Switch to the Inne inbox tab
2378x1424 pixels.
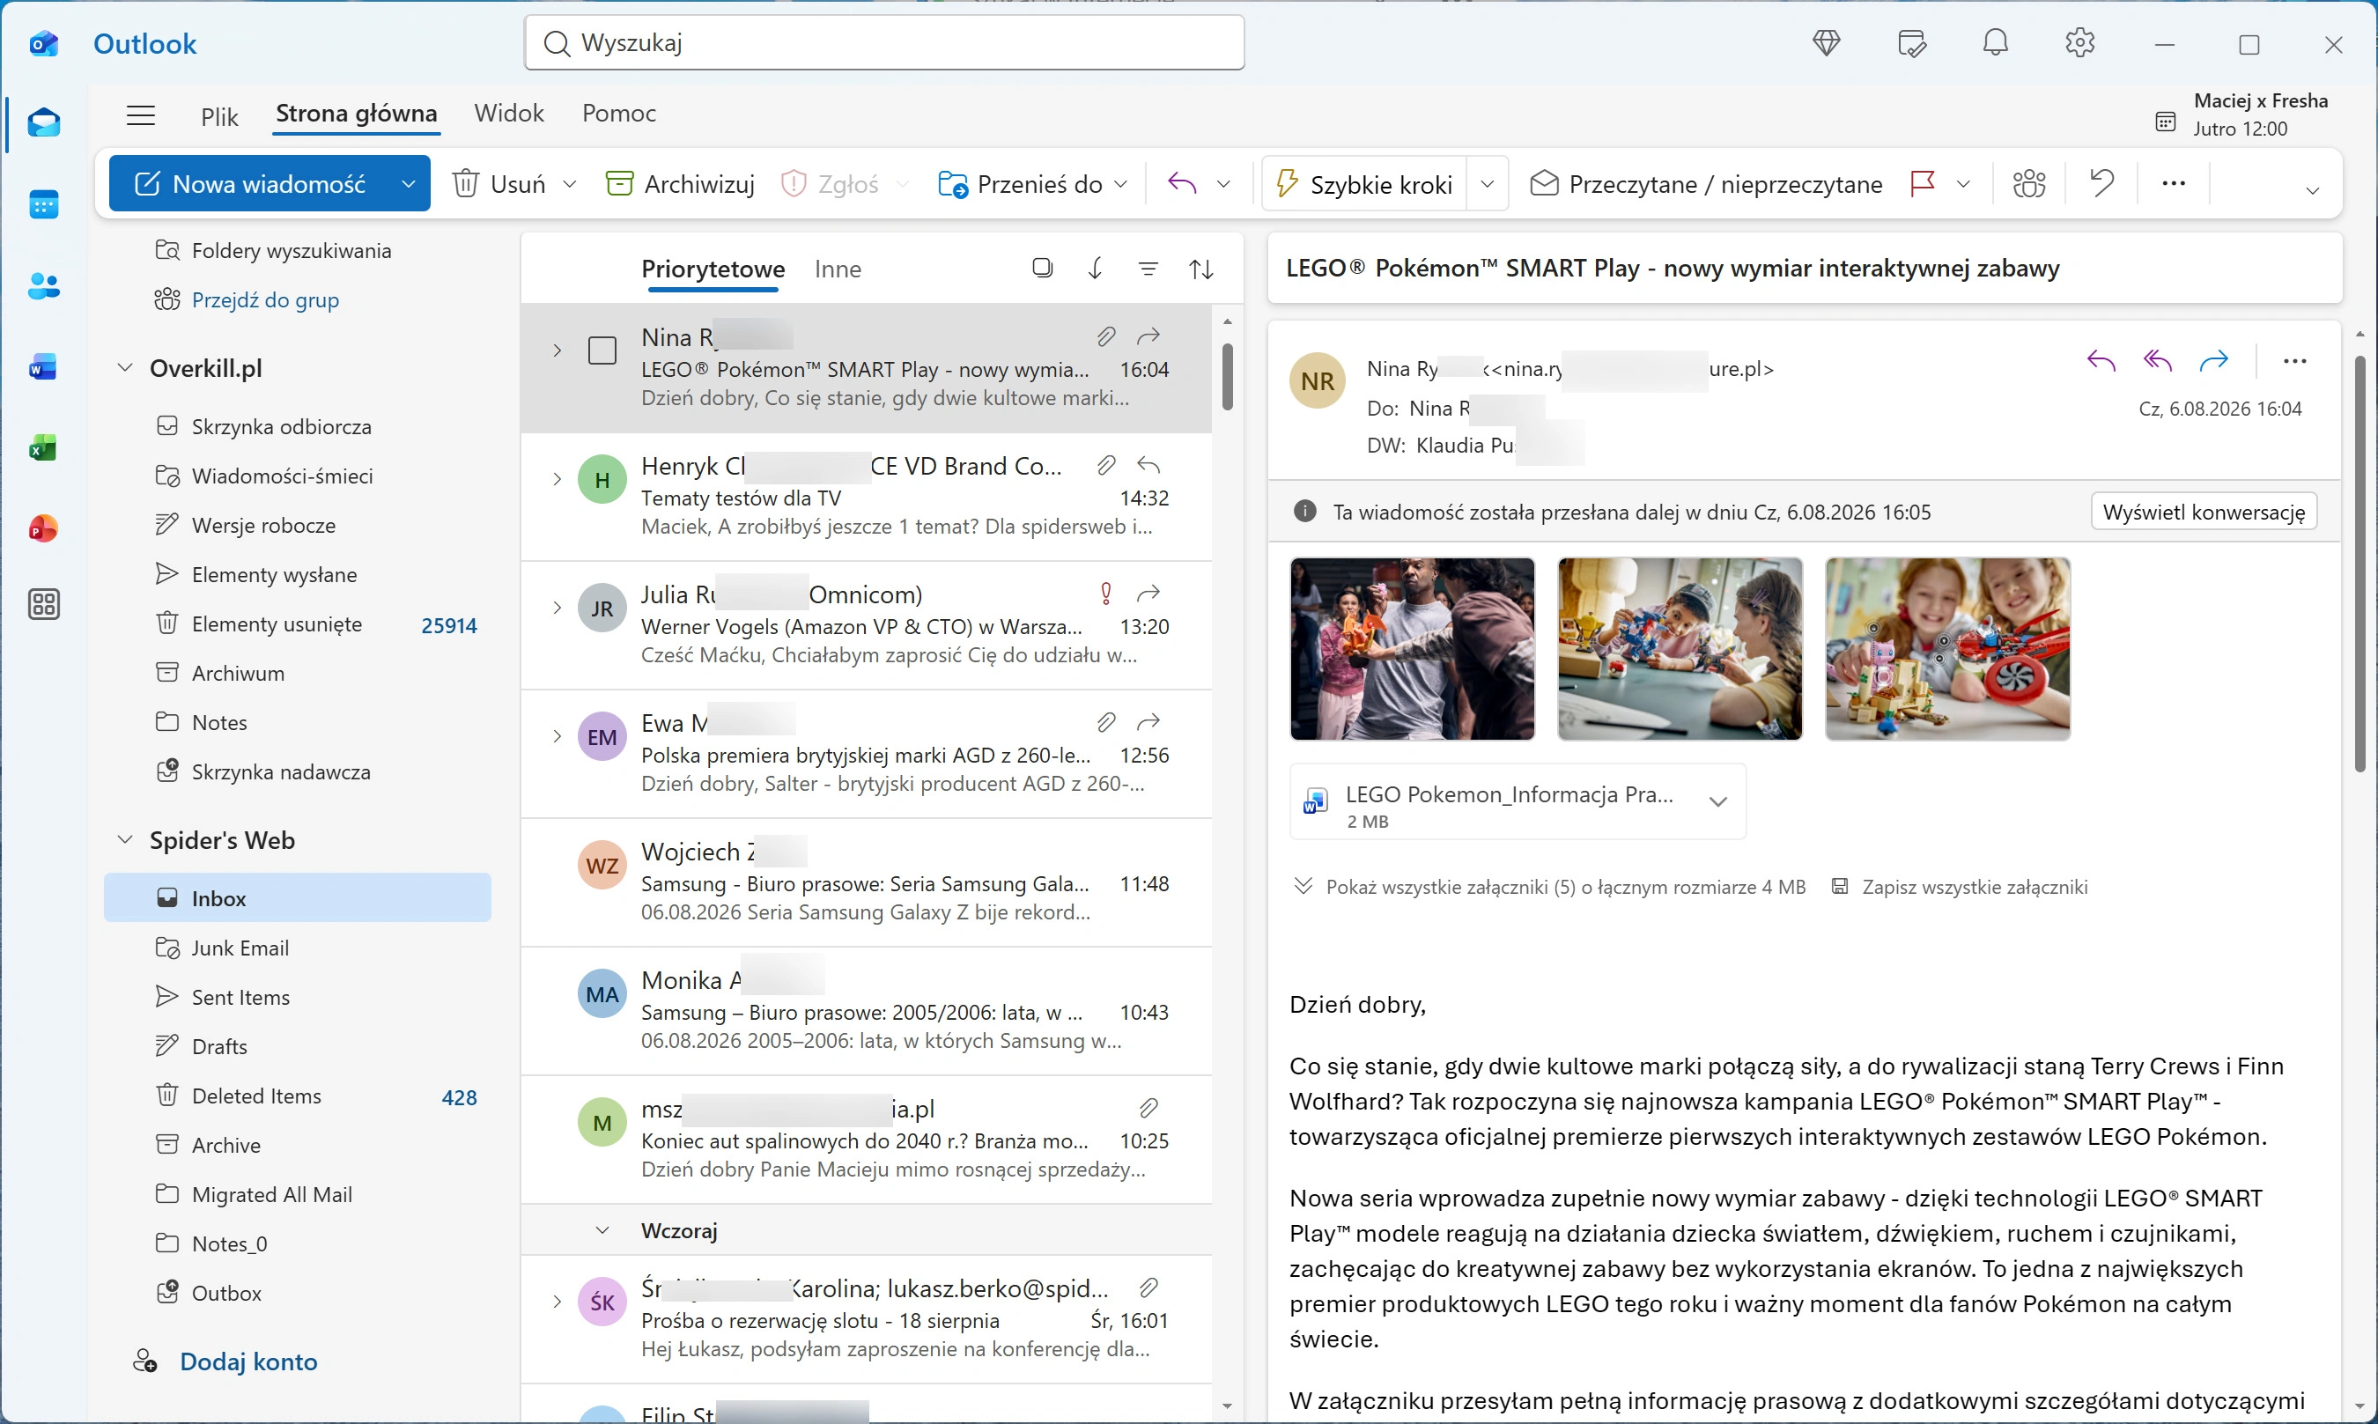click(x=838, y=269)
